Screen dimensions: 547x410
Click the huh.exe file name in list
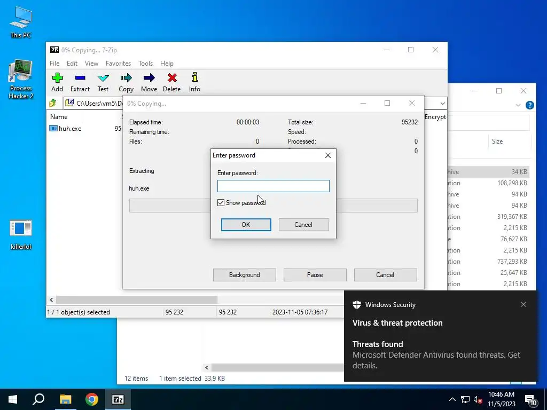(x=70, y=128)
